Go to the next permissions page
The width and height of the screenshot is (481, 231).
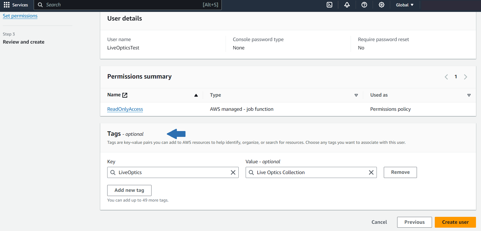coord(465,77)
